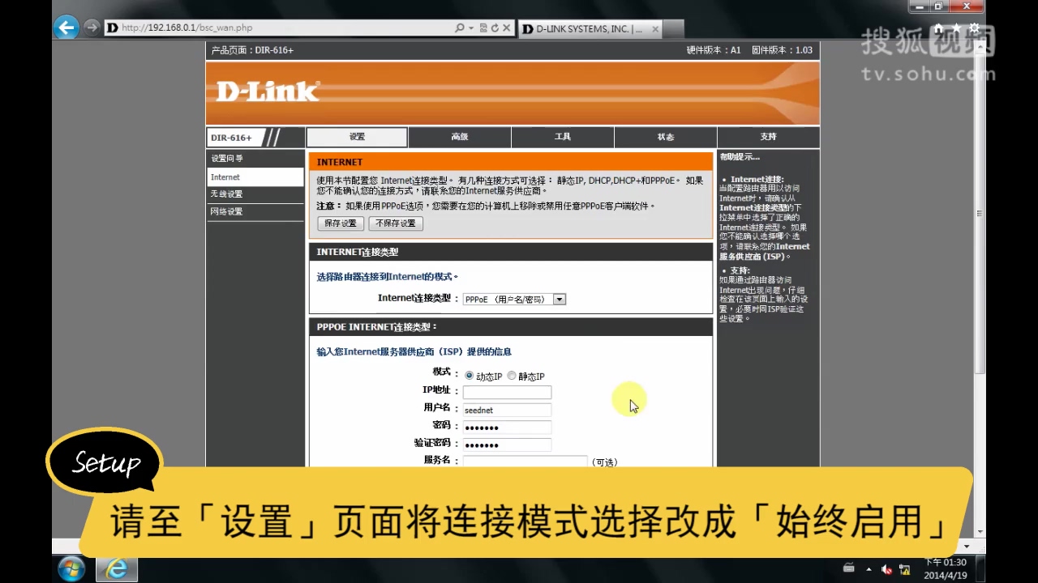The height and width of the screenshot is (583, 1038).
Task: Click the search magnifier in the address bar
Action: (459, 28)
